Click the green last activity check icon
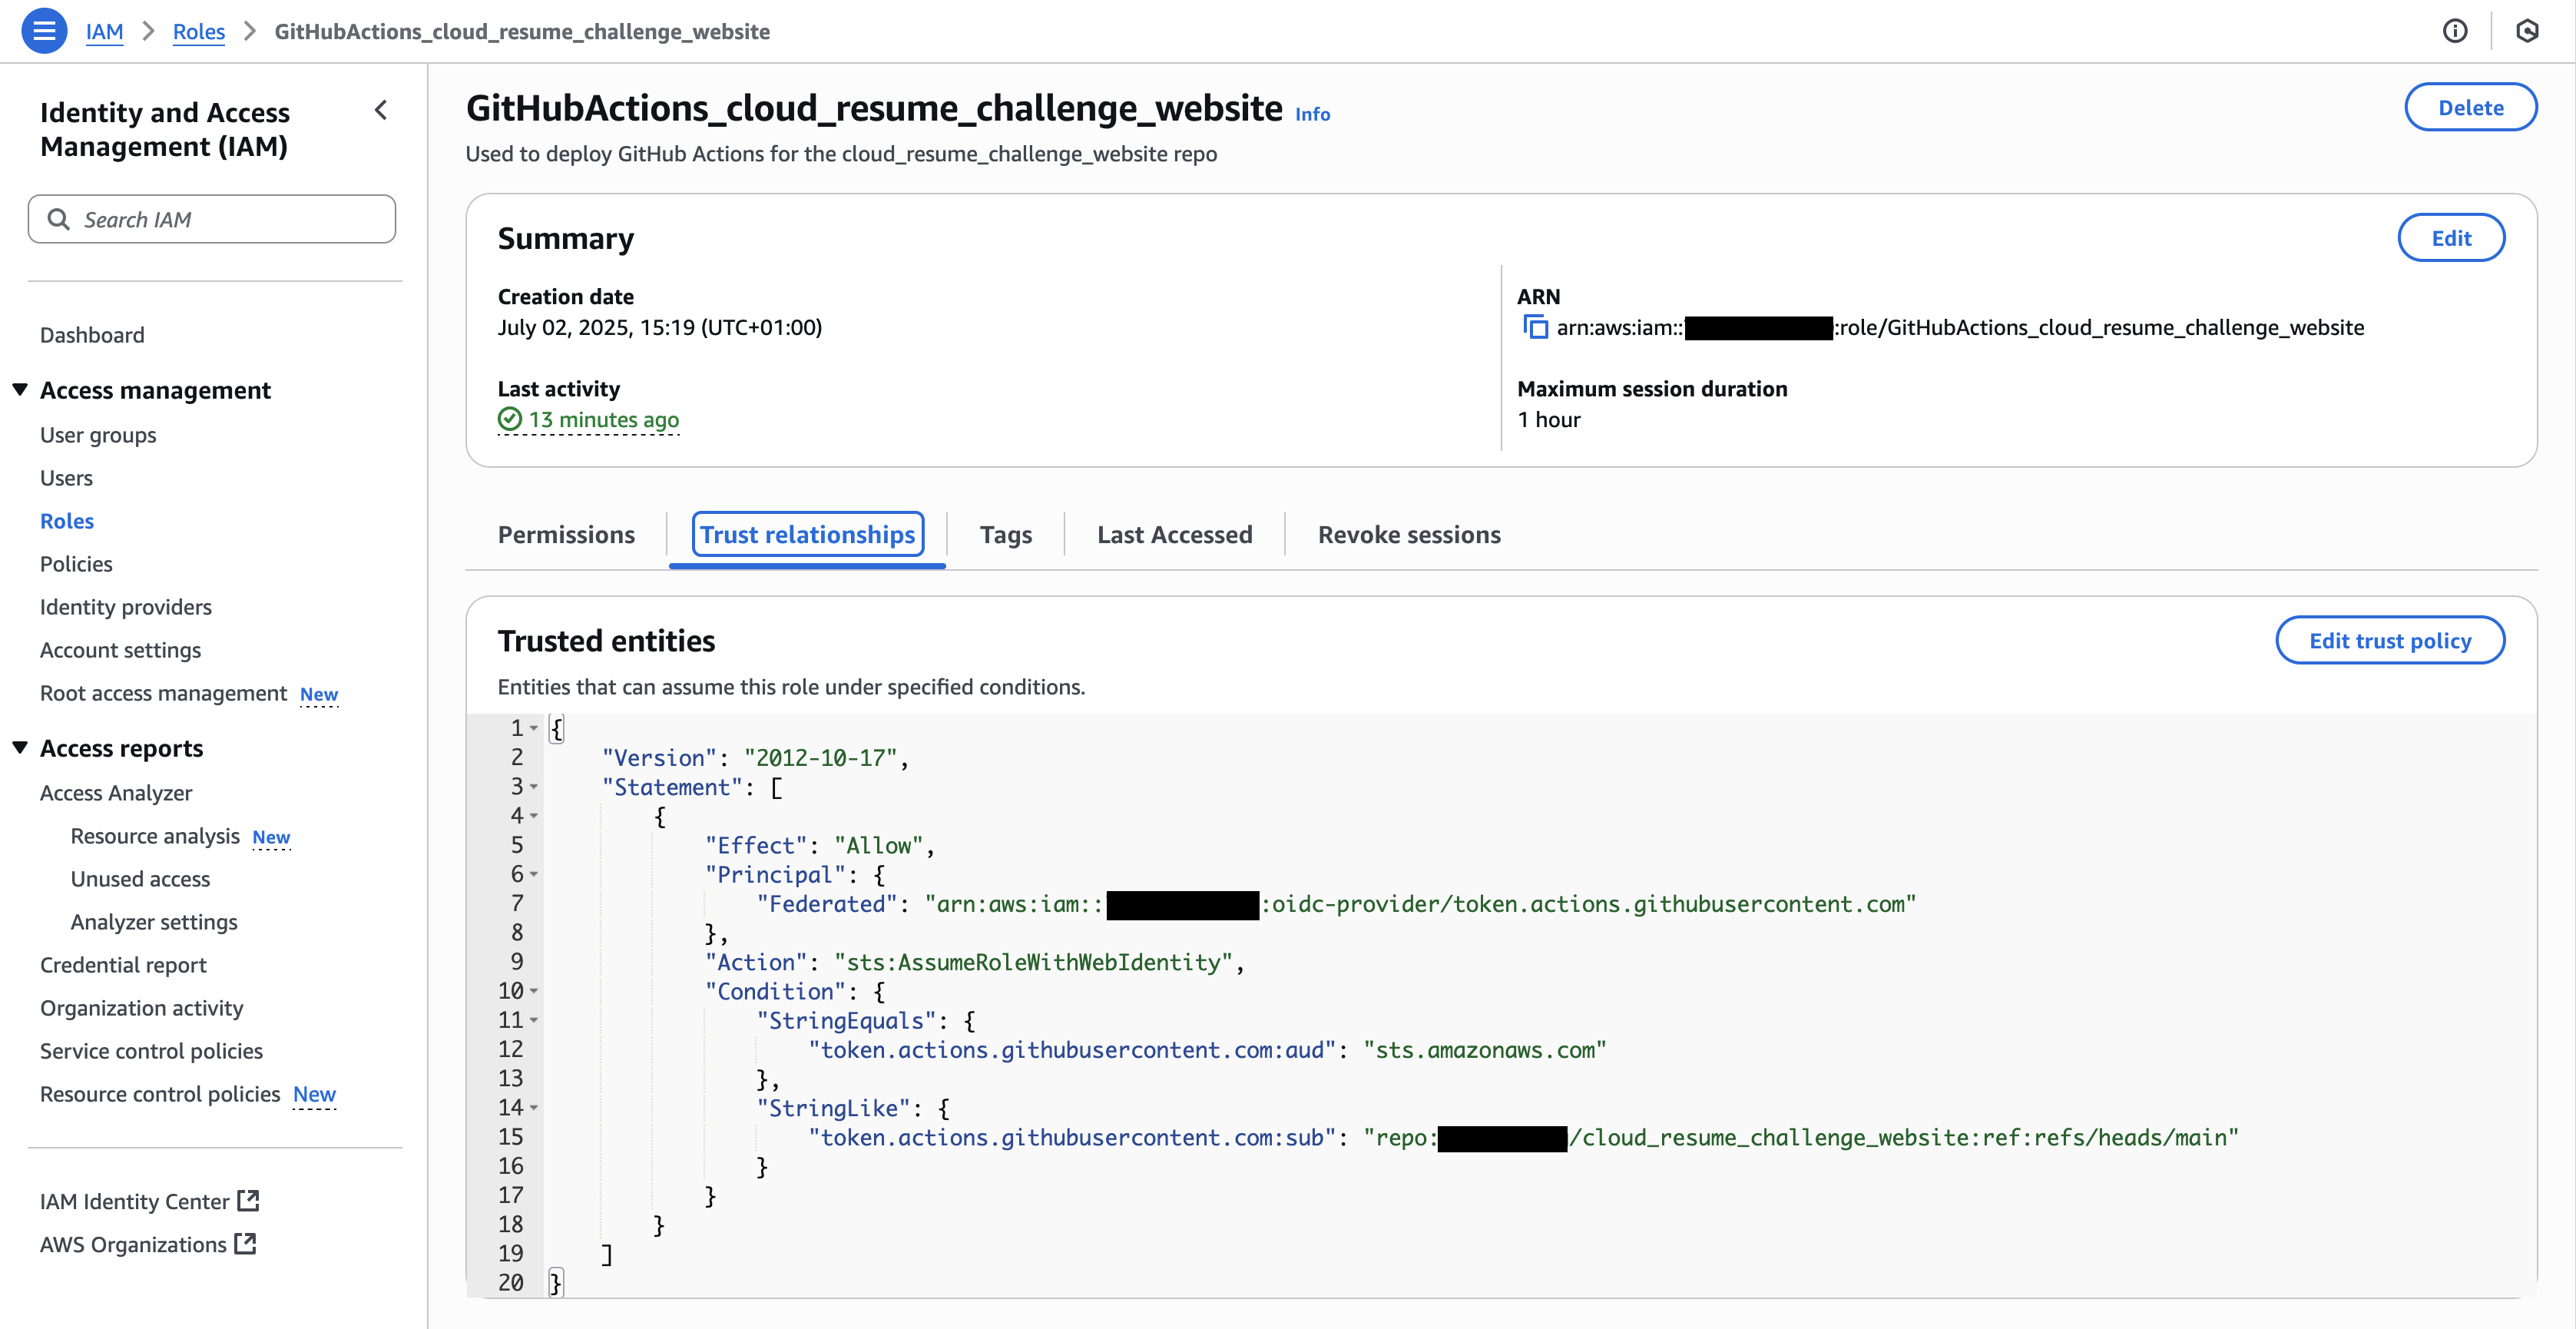The width and height of the screenshot is (2576, 1329). (x=510, y=419)
